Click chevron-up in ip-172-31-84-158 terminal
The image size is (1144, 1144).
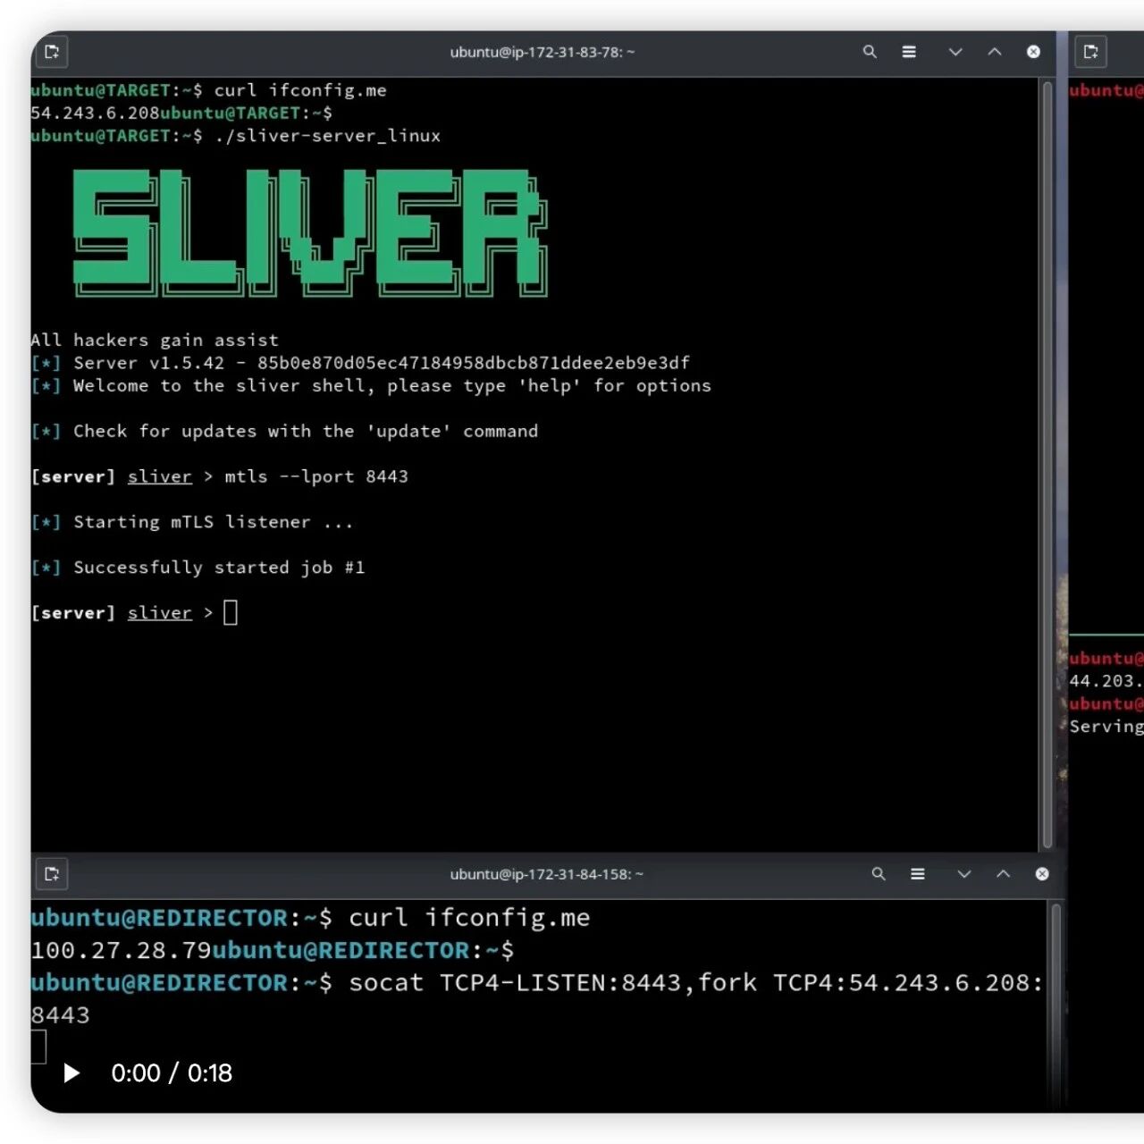point(1003,874)
